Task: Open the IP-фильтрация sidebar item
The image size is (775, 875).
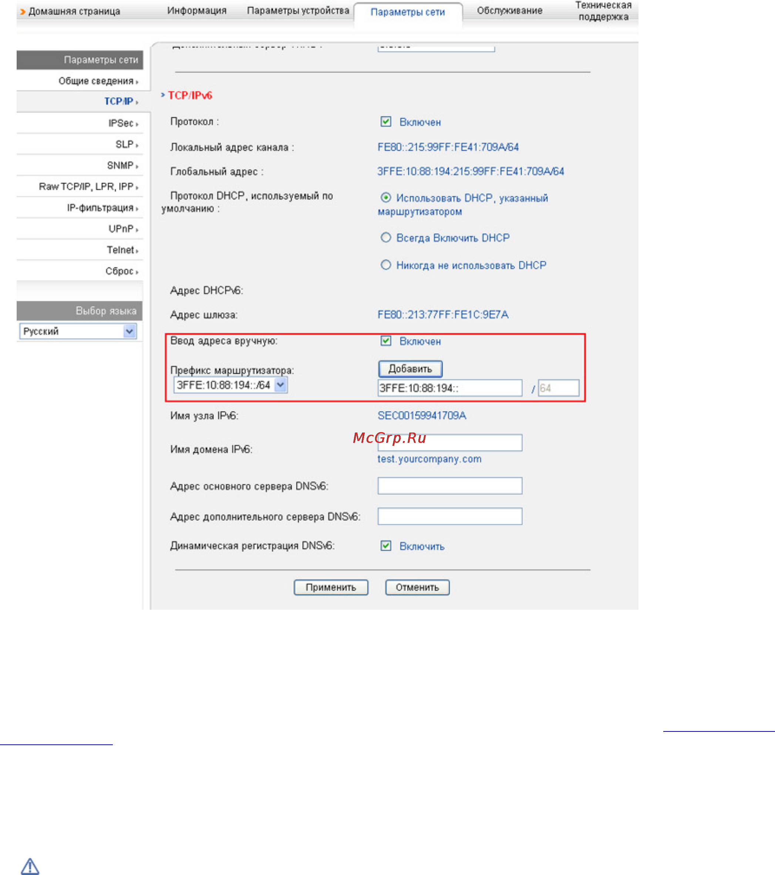Action: click(x=102, y=208)
